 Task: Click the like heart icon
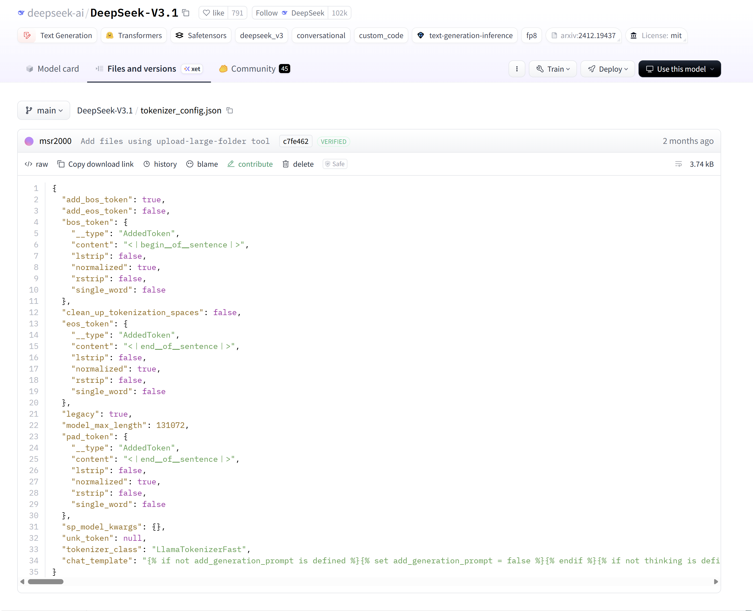pyautogui.click(x=206, y=13)
